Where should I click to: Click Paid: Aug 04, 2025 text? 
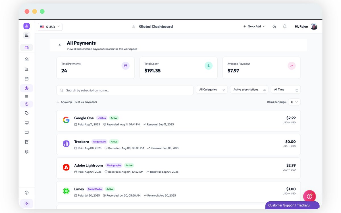90,172
